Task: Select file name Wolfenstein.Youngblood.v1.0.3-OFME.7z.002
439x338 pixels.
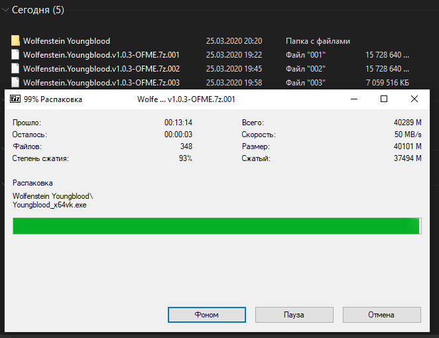Action: tap(101, 69)
